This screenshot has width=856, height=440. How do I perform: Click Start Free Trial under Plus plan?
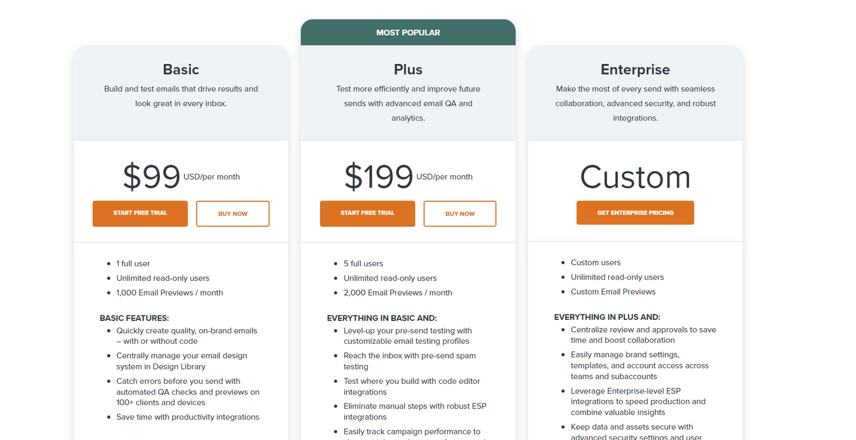coord(367,213)
